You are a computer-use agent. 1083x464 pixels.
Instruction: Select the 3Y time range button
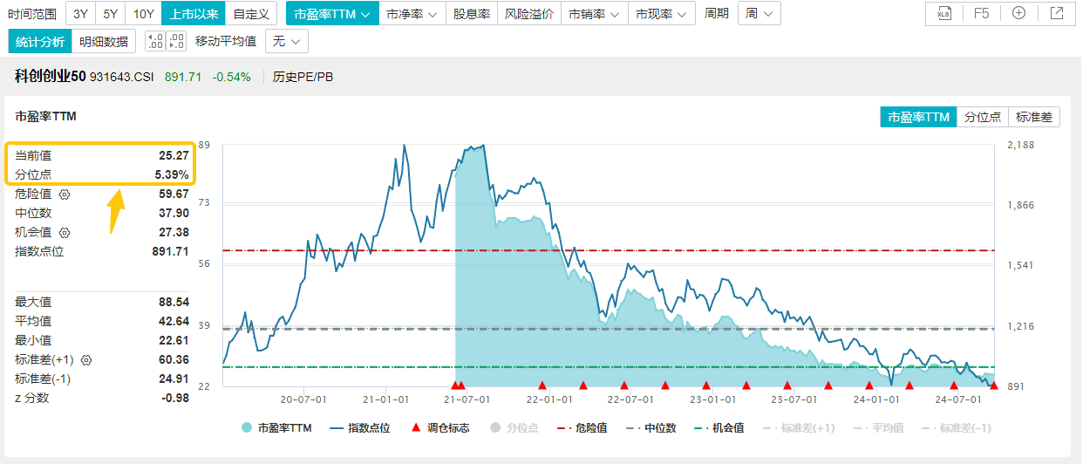(80, 13)
